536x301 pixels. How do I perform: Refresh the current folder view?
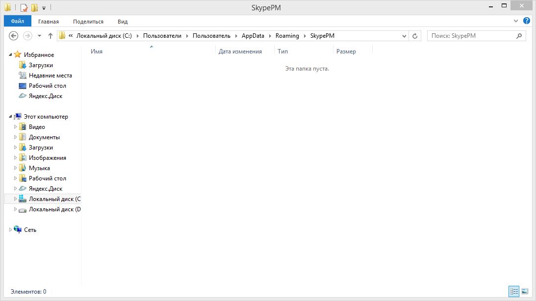tap(415, 36)
